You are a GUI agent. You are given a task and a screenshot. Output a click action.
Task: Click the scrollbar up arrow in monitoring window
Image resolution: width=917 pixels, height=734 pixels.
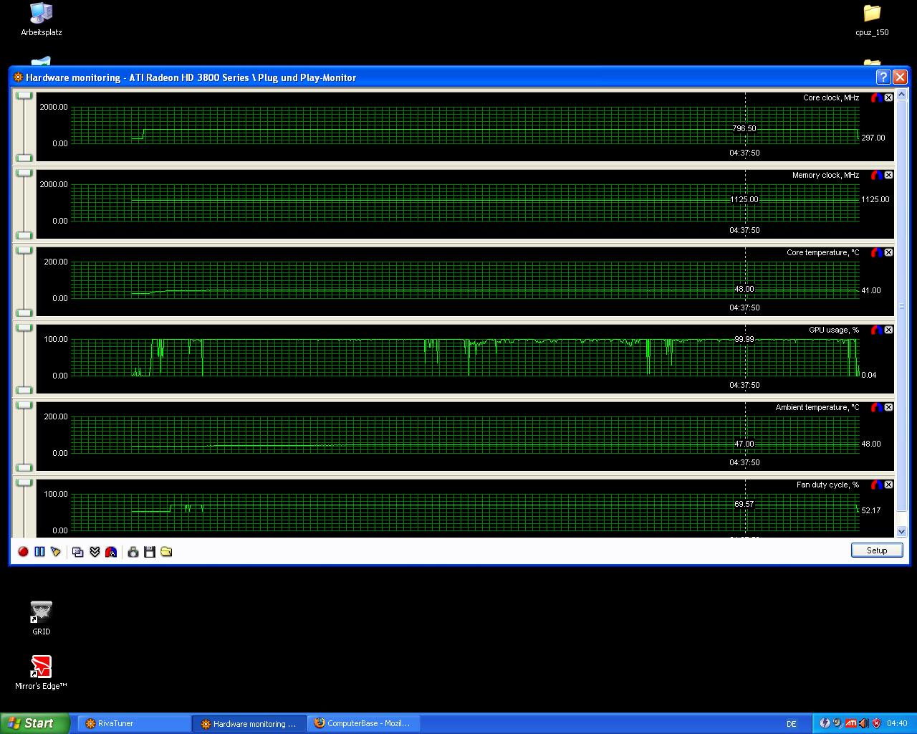click(x=901, y=95)
